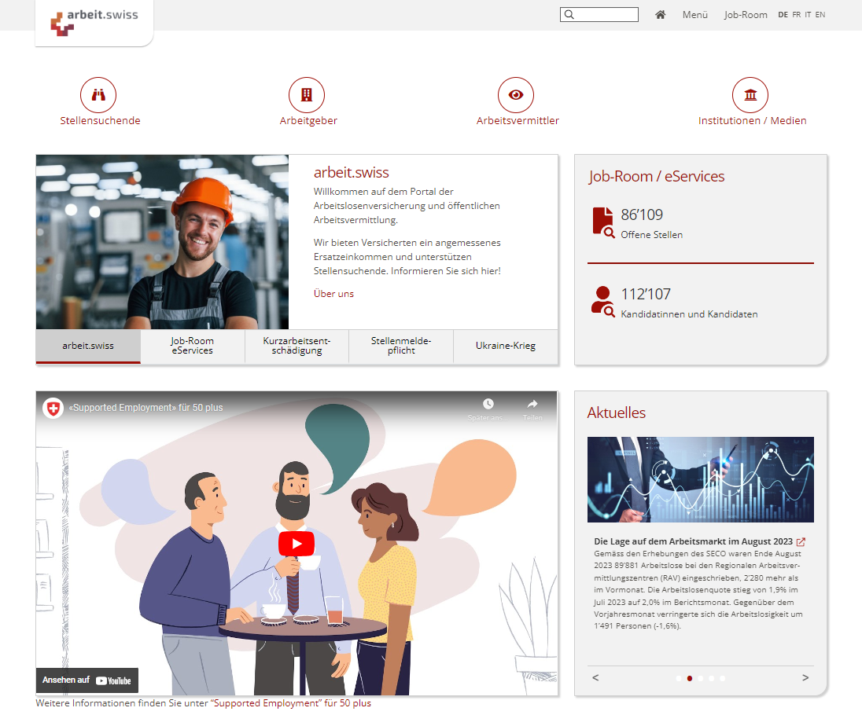Click the Institutionen / Medien bank icon
862x726 pixels.
pyautogui.click(x=750, y=95)
